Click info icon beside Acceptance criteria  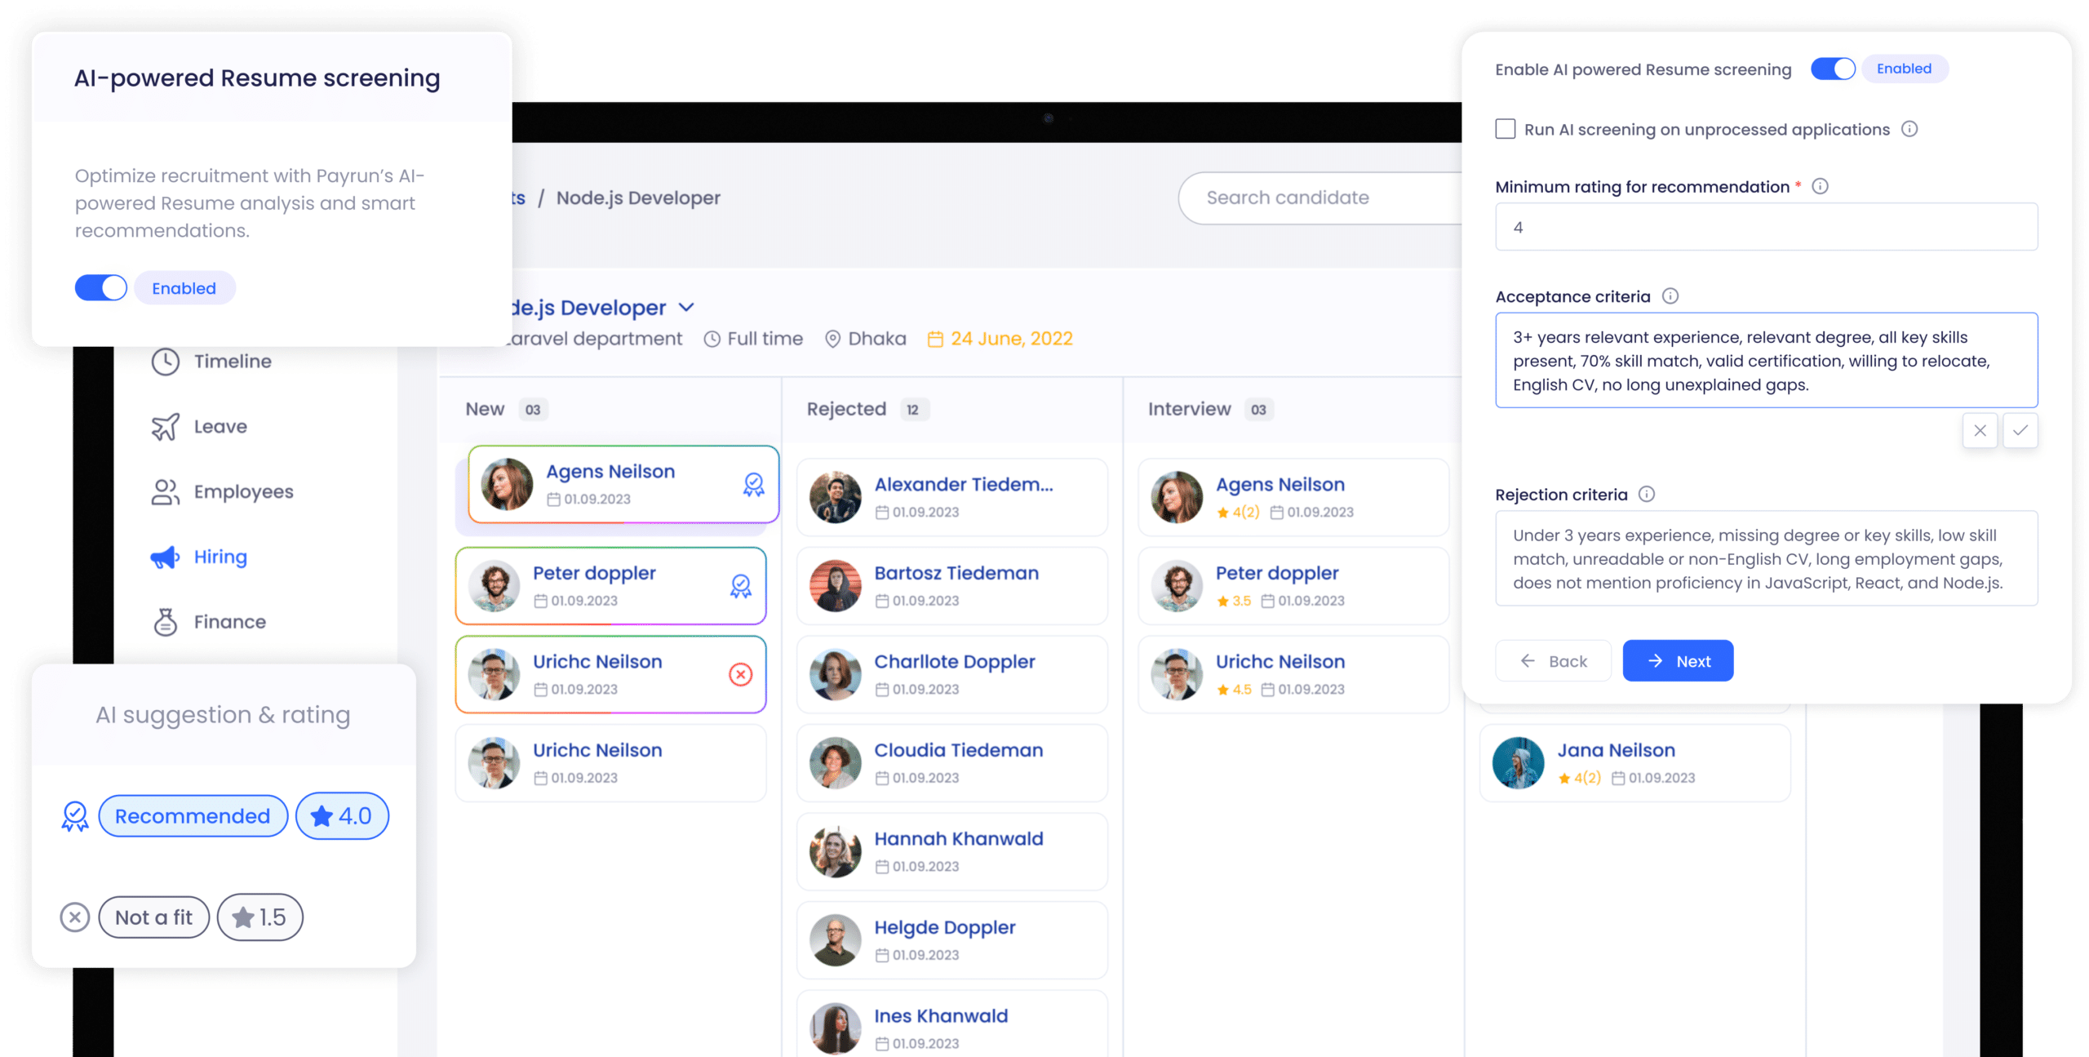1670,296
